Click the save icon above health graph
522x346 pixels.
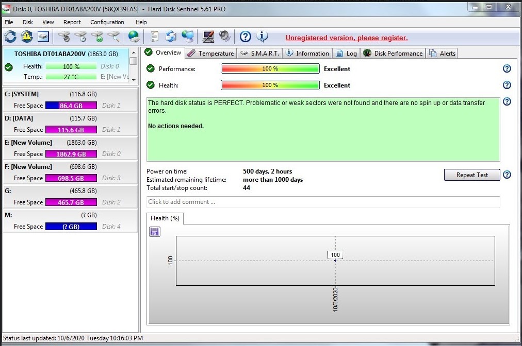(x=155, y=231)
